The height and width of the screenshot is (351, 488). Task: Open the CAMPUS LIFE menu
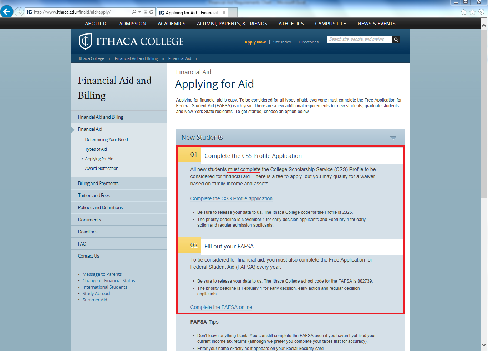[331, 24]
